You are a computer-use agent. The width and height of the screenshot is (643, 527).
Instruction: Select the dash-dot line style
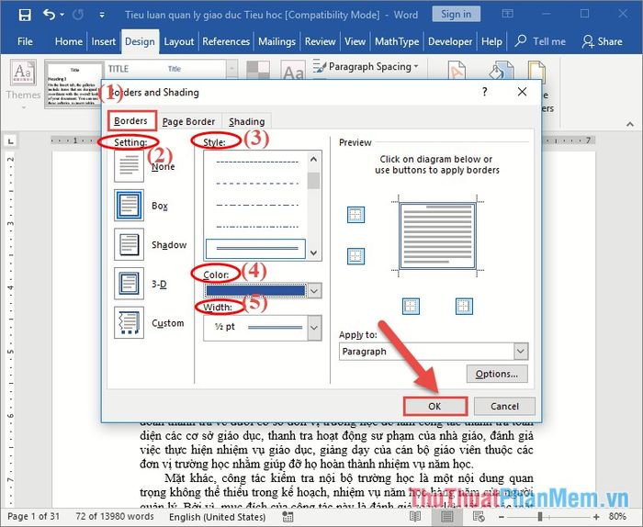(256, 205)
